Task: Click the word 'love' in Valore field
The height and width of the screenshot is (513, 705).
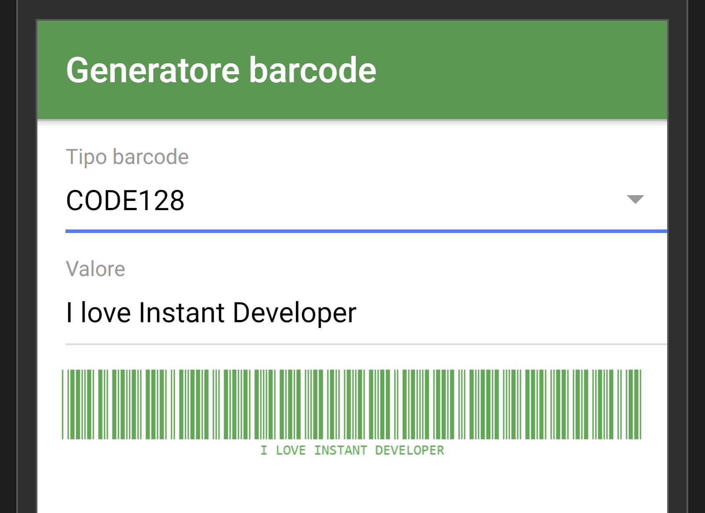Action: click(106, 313)
